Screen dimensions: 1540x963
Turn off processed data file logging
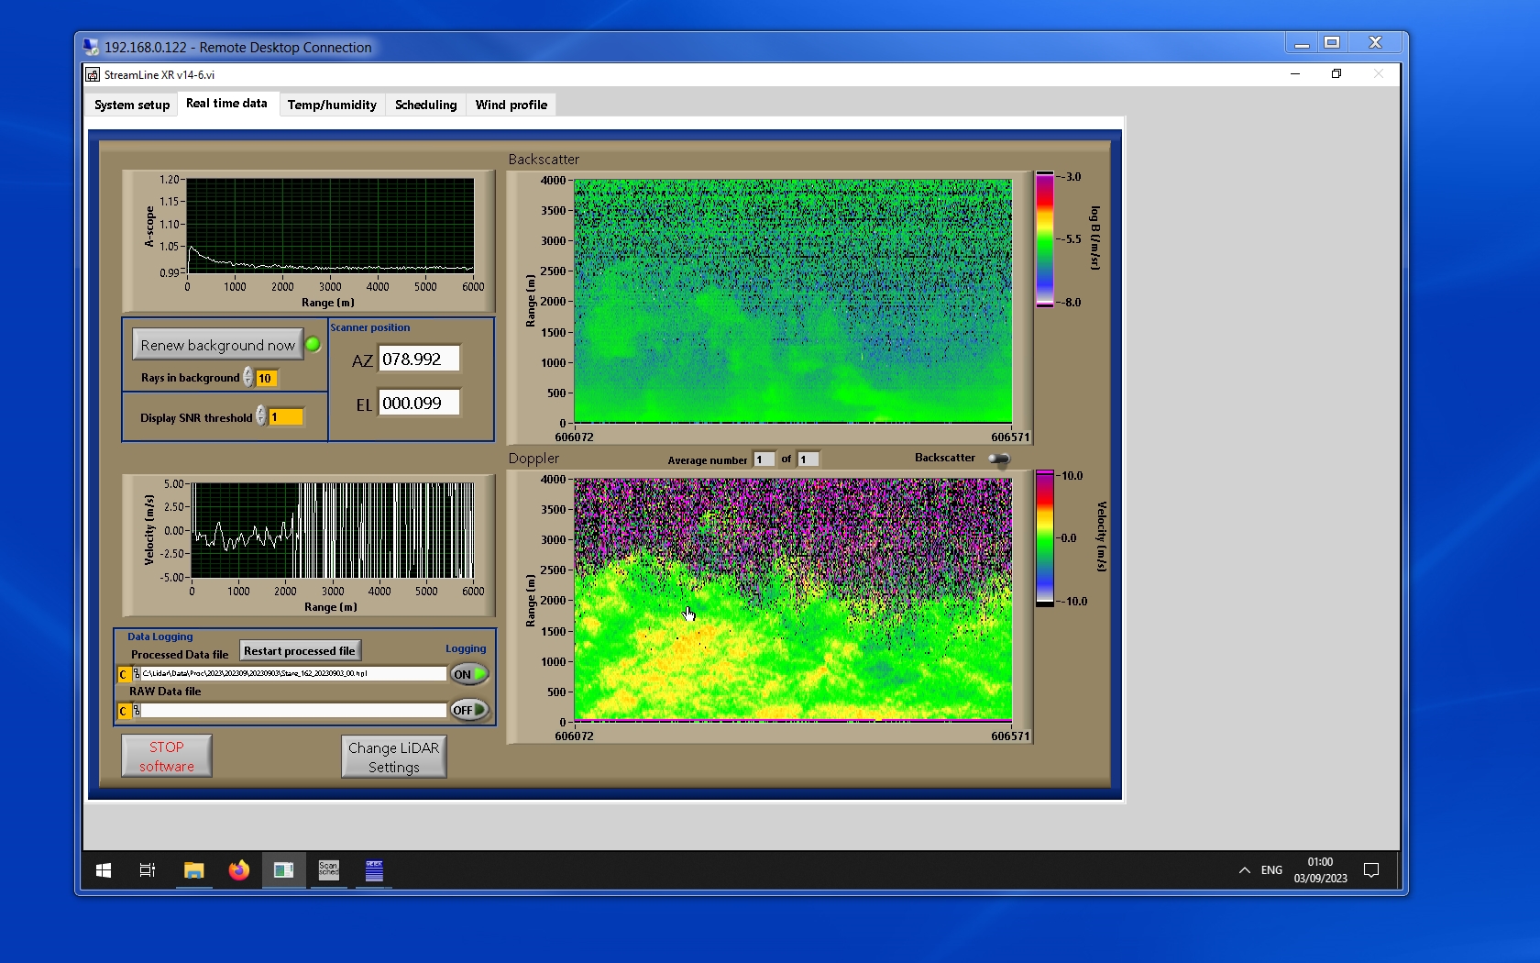coord(468,674)
